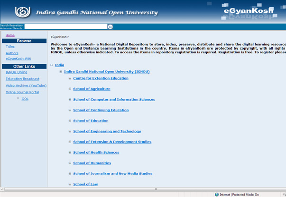Expand Centre for Extention Education node

click(x=70, y=78)
